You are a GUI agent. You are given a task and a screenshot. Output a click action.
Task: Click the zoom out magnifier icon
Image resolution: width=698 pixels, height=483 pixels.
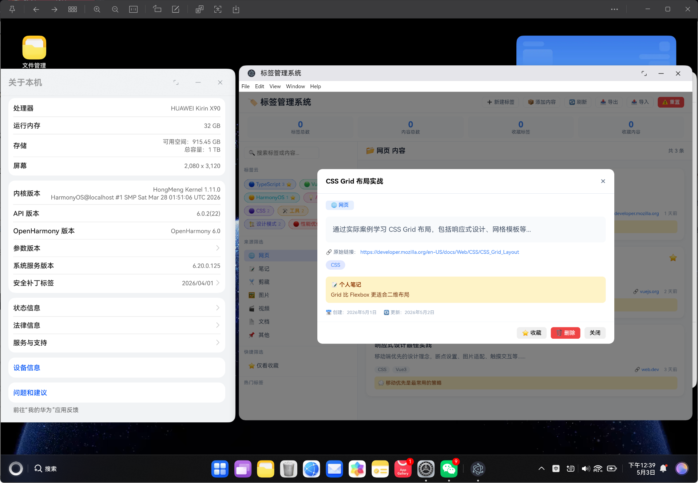point(115,9)
